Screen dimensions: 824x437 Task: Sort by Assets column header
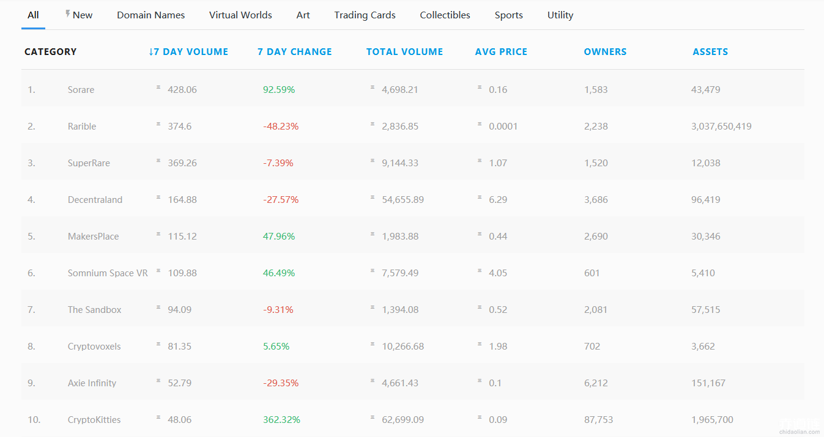tap(710, 52)
